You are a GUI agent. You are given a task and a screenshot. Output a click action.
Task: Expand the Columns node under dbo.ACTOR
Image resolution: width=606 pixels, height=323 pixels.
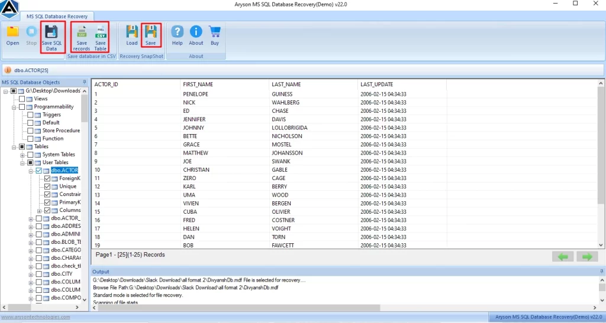point(39,211)
